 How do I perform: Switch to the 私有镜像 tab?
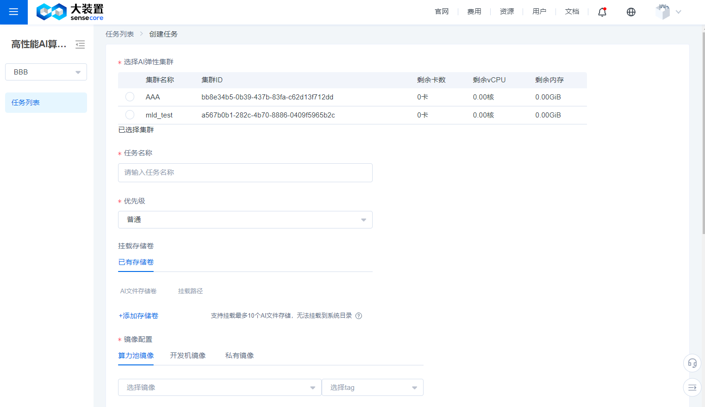click(x=239, y=356)
